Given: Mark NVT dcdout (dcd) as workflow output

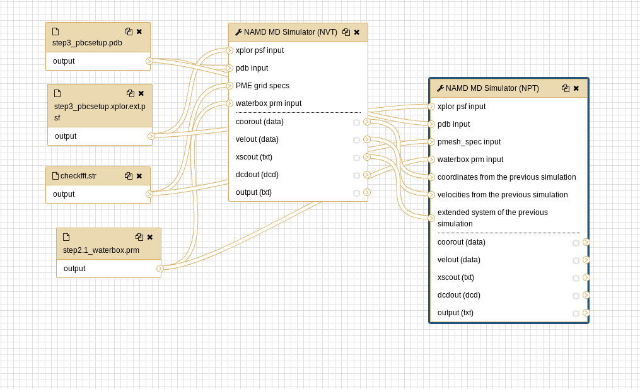Looking at the screenshot, I should pos(356,175).
